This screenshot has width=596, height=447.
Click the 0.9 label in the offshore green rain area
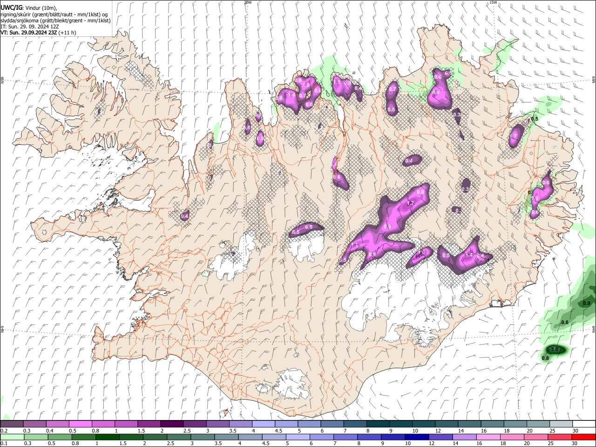click(x=587, y=304)
